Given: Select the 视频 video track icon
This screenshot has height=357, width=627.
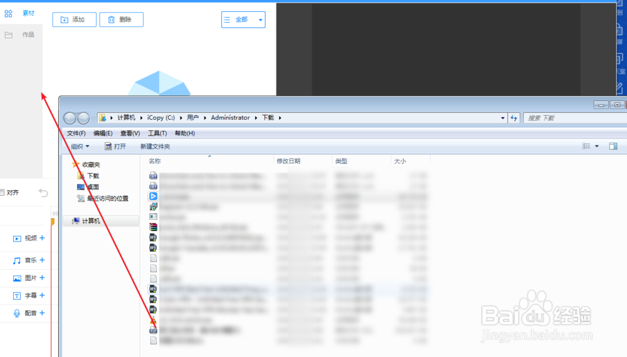Looking at the screenshot, I should pyautogui.click(x=17, y=238).
